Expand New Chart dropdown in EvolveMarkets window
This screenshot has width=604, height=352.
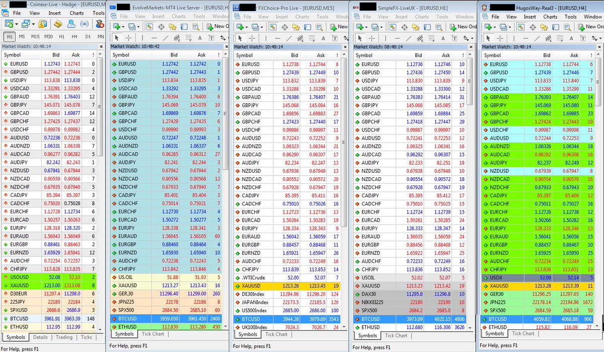coord(123,26)
